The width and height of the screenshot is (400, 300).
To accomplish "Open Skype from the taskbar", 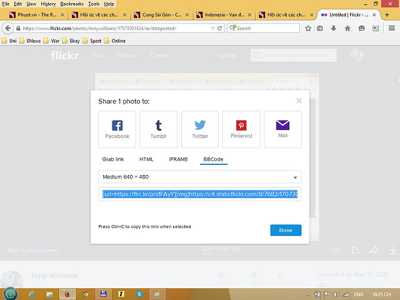I will click(139, 294).
